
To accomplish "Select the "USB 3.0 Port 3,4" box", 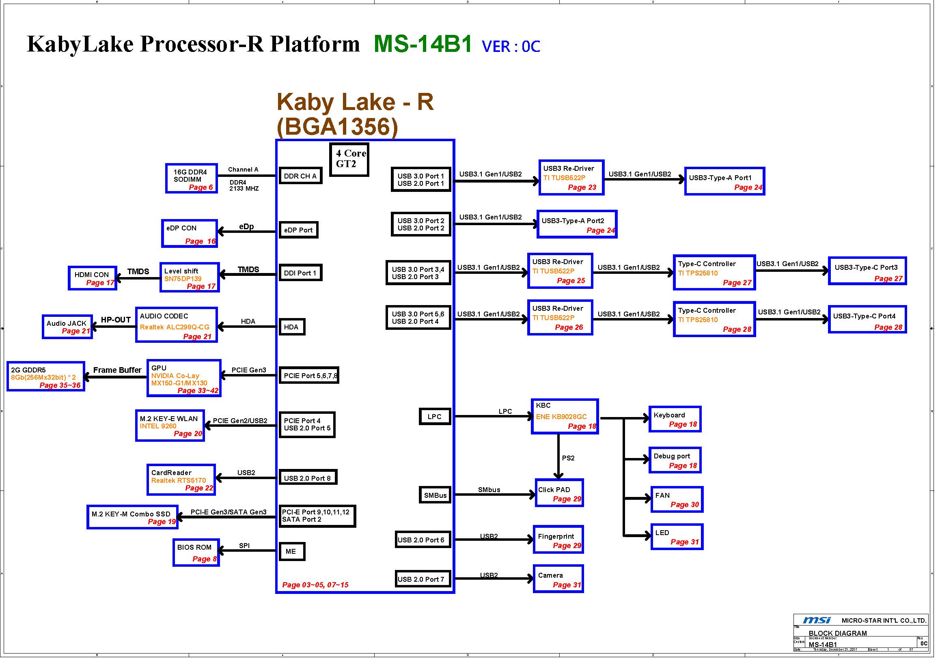I will click(418, 273).
